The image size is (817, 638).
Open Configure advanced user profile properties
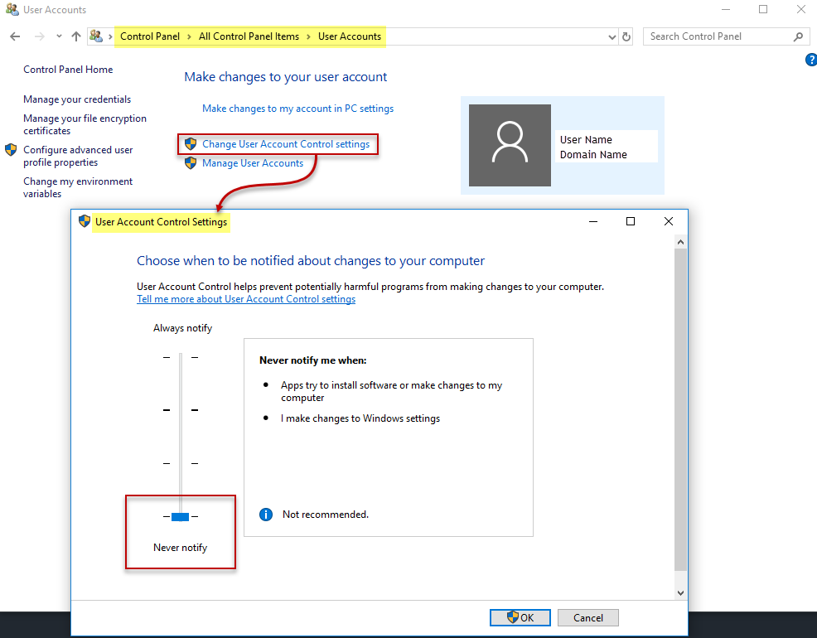pos(78,156)
